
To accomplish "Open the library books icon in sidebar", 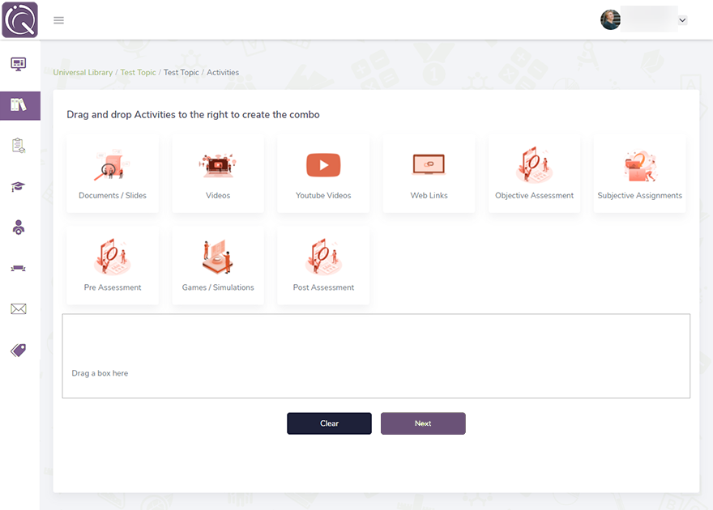I will (18, 105).
